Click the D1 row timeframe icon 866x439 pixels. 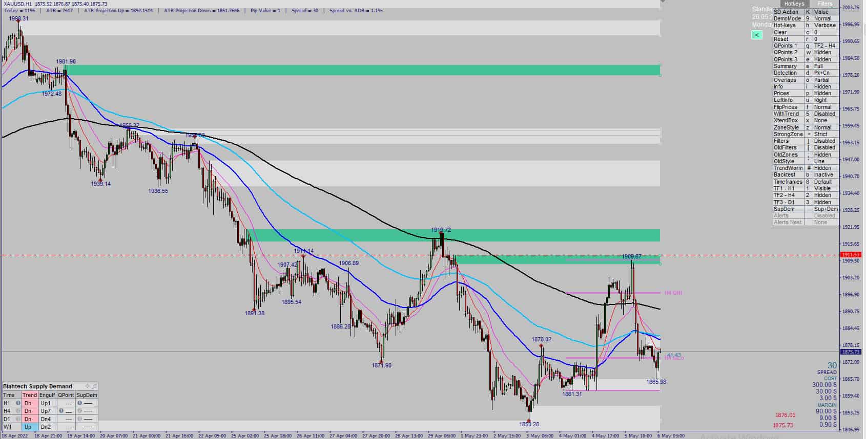click(18, 419)
